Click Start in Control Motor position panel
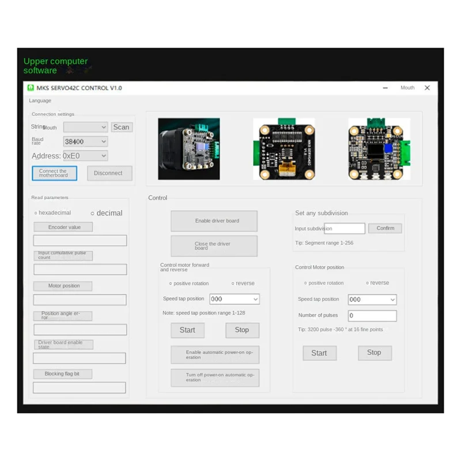 320,353
